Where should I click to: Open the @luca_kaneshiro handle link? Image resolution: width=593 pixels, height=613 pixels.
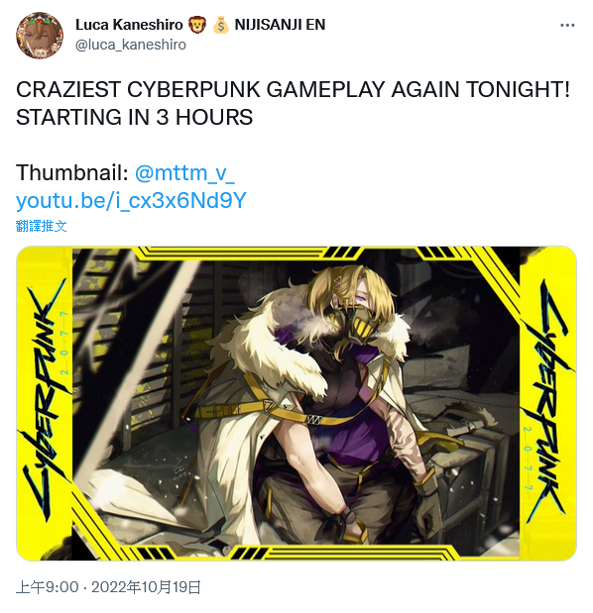(130, 45)
